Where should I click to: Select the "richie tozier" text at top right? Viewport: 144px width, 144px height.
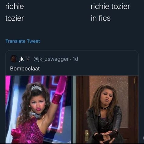tap(110, 6)
